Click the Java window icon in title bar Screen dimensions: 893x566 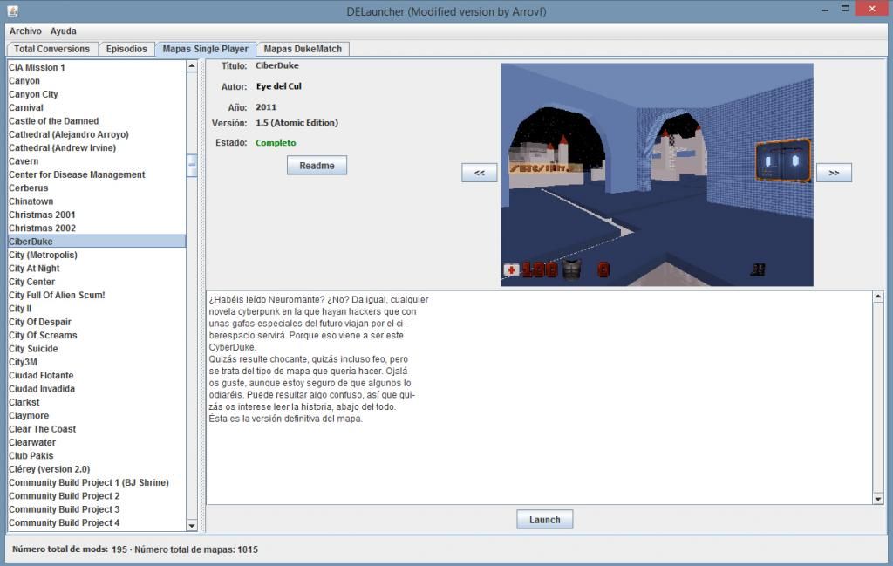pos(12,10)
